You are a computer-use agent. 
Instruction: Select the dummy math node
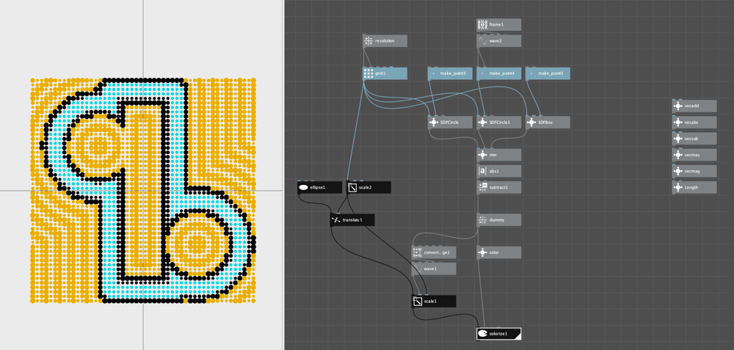pyautogui.click(x=498, y=220)
